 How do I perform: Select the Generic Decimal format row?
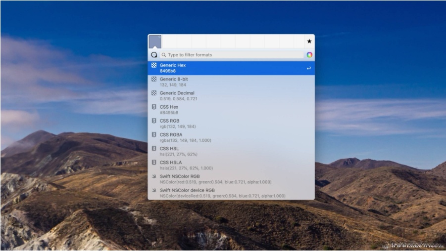[231, 96]
